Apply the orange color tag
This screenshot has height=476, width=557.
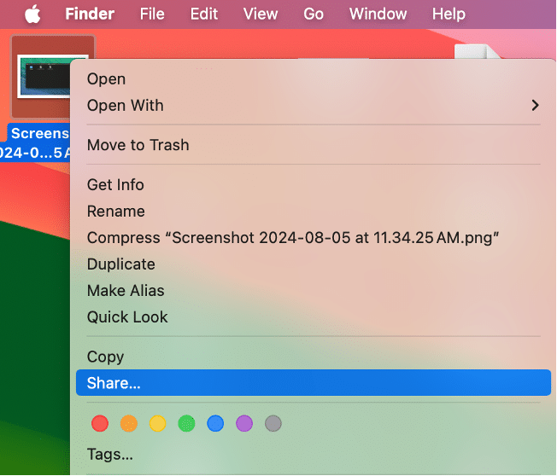(x=129, y=423)
